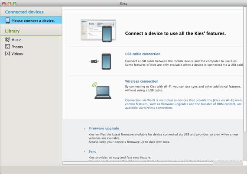Screen dimensions: 247x174
Task: Click the Connected devices header
Action: [x=24, y=12]
